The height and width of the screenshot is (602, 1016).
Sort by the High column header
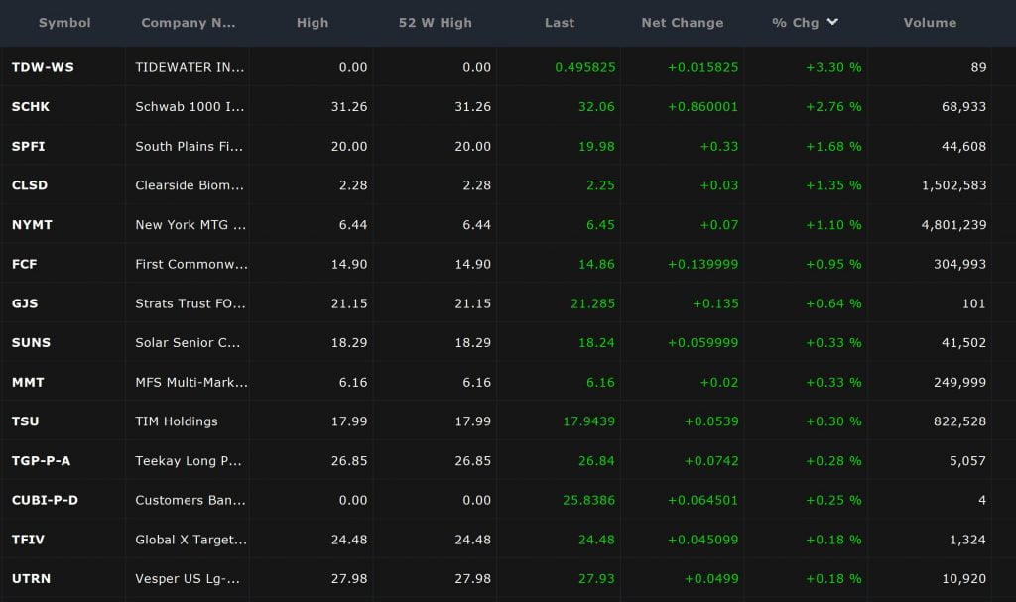coord(313,22)
